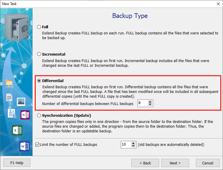Screen dimensions: 223x170
Task: Increase number of differential backups spinner
Action: pyautogui.click(x=150, y=102)
